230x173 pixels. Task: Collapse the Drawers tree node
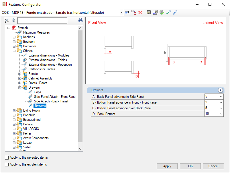19,88
